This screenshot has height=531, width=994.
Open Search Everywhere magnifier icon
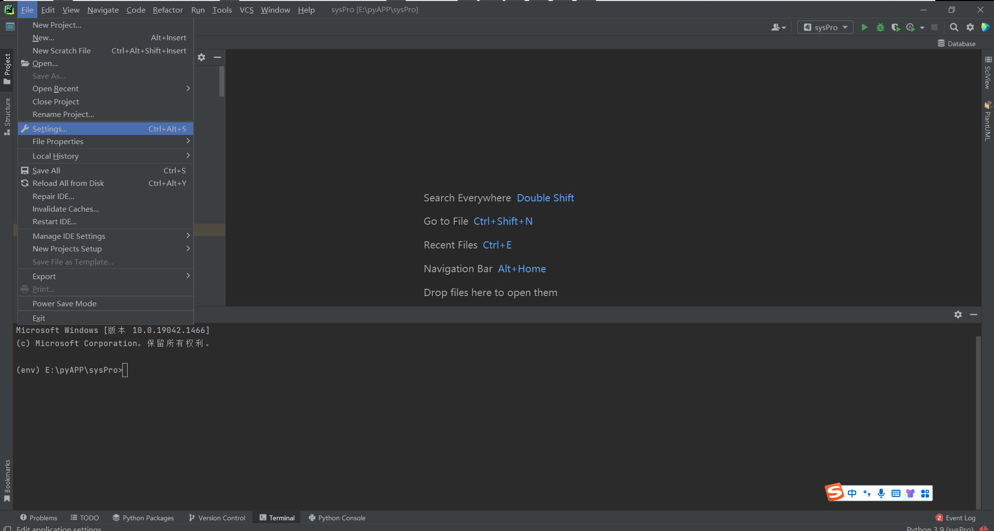(954, 27)
